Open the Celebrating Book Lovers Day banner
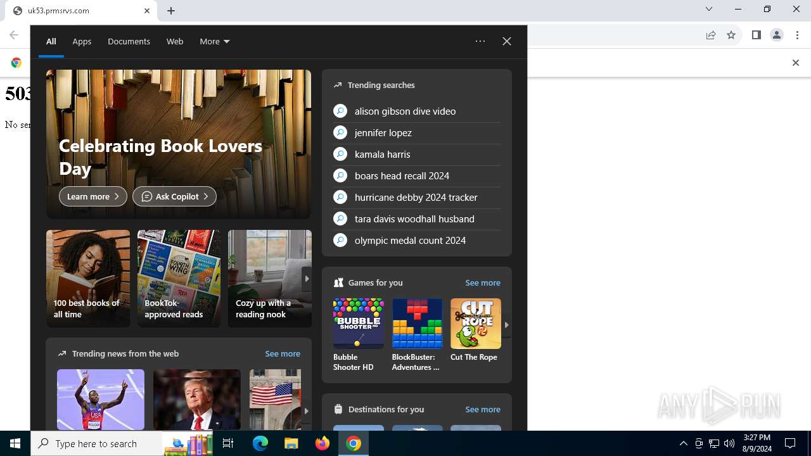The image size is (811, 456). pos(179,144)
